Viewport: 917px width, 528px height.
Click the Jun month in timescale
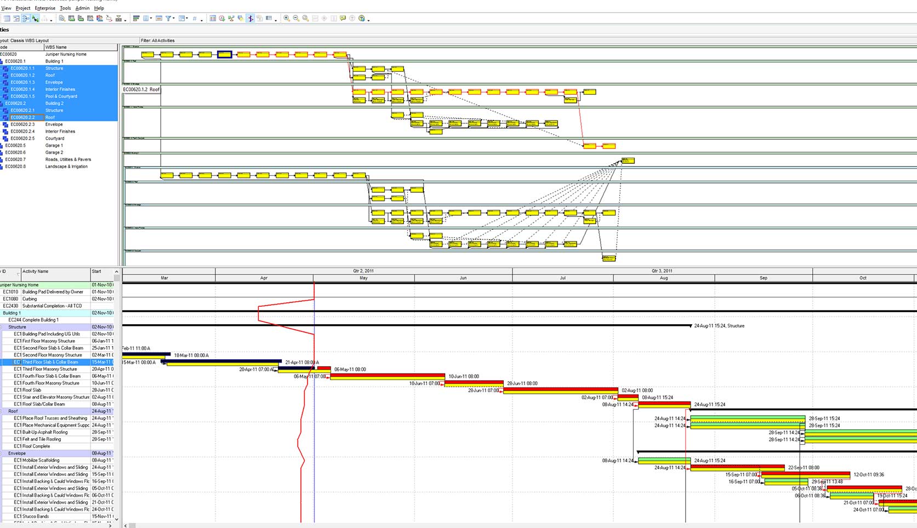click(x=463, y=278)
